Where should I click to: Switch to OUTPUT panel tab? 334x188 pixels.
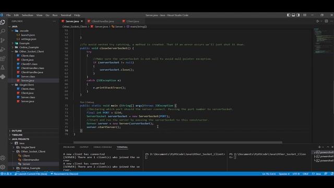[x=84, y=147]
